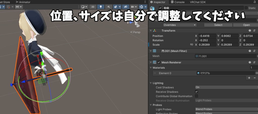Toggle scene audio mute icon
The width and height of the screenshot is (258, 114).
pyautogui.click(x=109, y=7)
